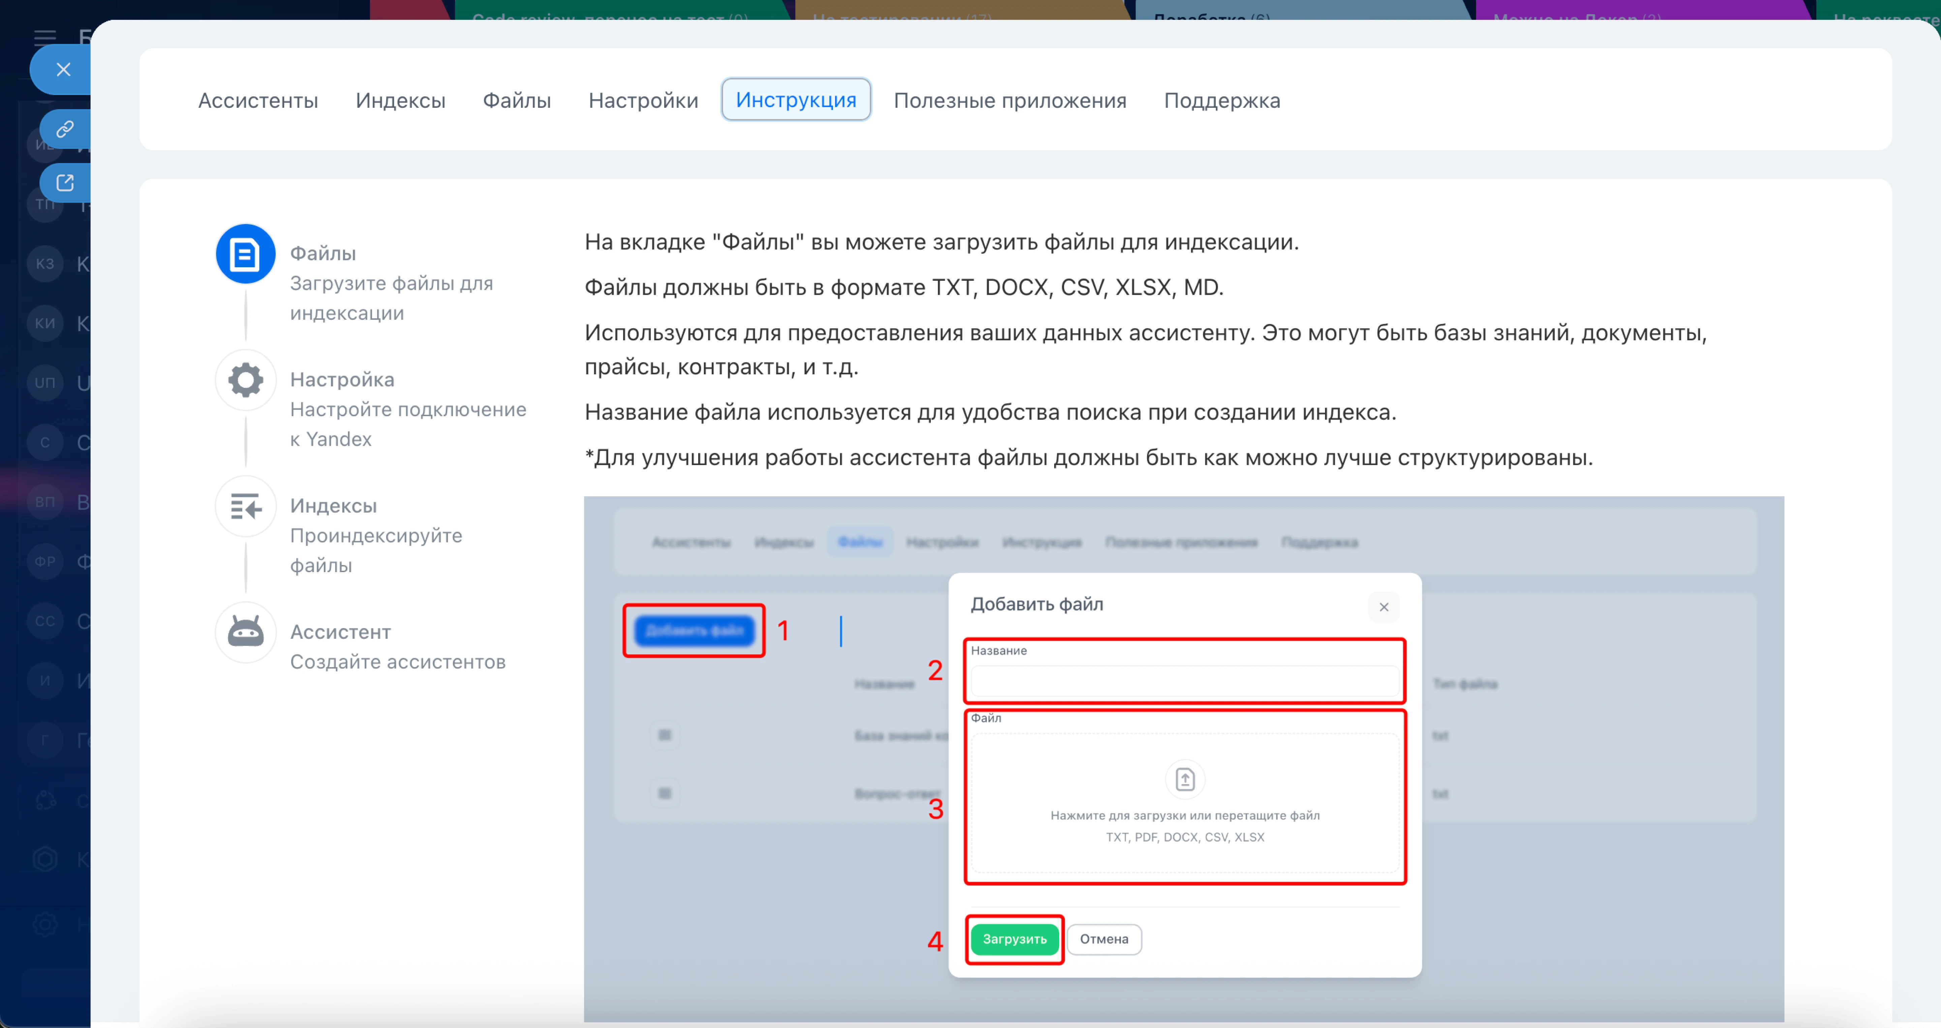
Task: Click the line about TXT, DOCX, CSV, XLSX, MD formats
Action: coord(903,287)
